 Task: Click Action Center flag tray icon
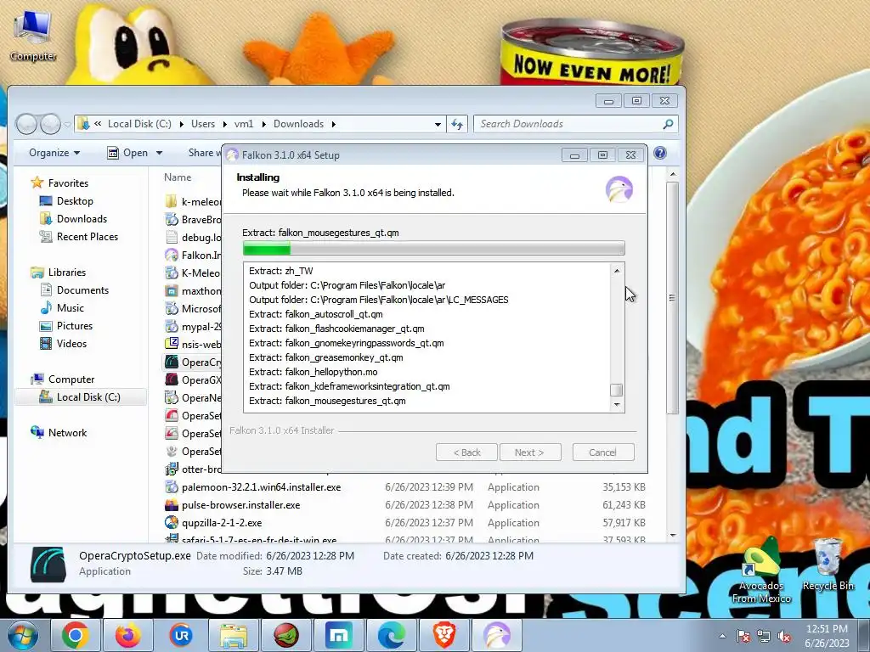pos(743,637)
